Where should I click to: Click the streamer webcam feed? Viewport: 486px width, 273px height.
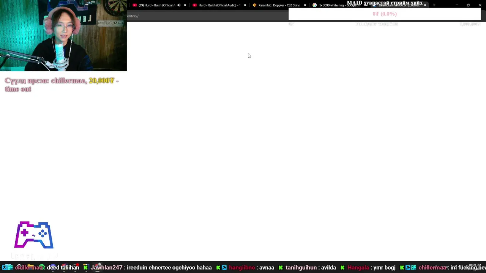(63, 36)
